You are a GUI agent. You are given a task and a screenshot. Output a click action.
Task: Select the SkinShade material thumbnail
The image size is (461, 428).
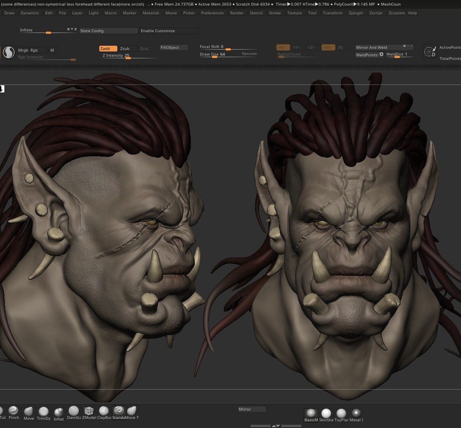click(x=326, y=414)
